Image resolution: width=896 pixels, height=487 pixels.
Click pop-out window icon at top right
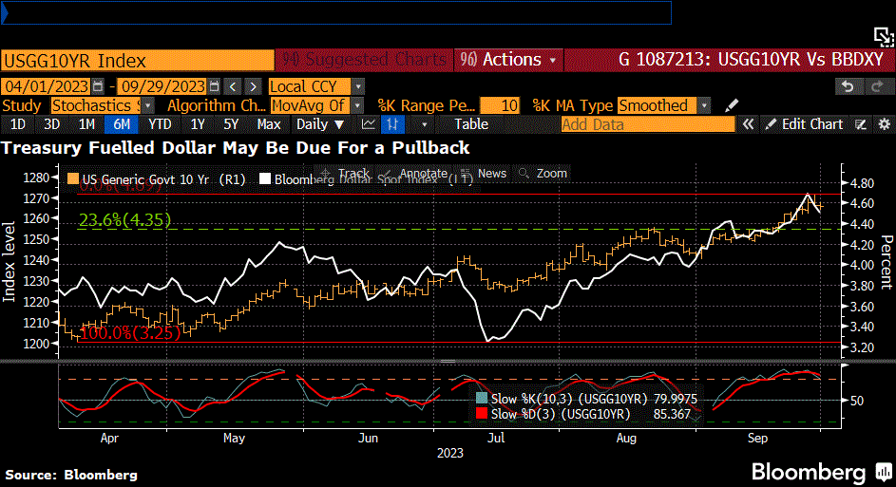coord(884,37)
